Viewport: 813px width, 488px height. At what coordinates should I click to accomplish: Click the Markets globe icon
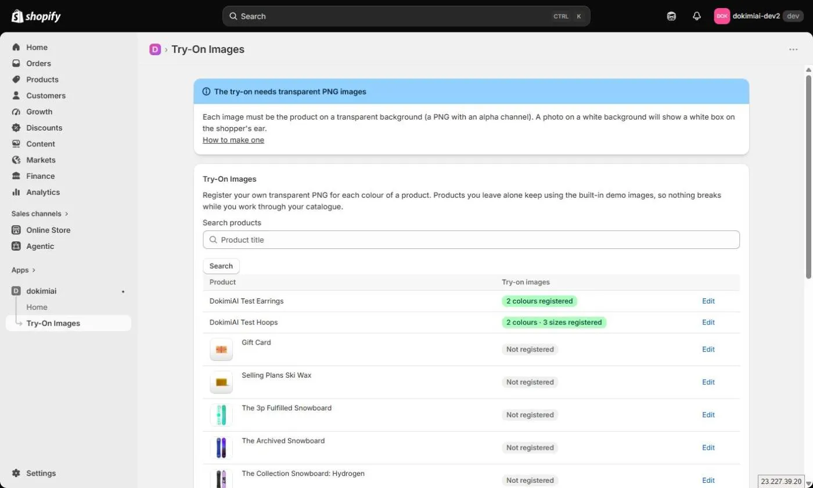[x=16, y=160]
